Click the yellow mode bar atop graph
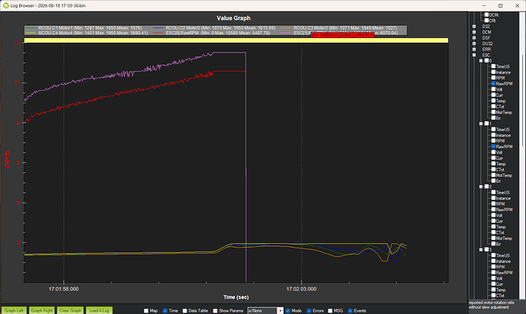 pos(236,40)
